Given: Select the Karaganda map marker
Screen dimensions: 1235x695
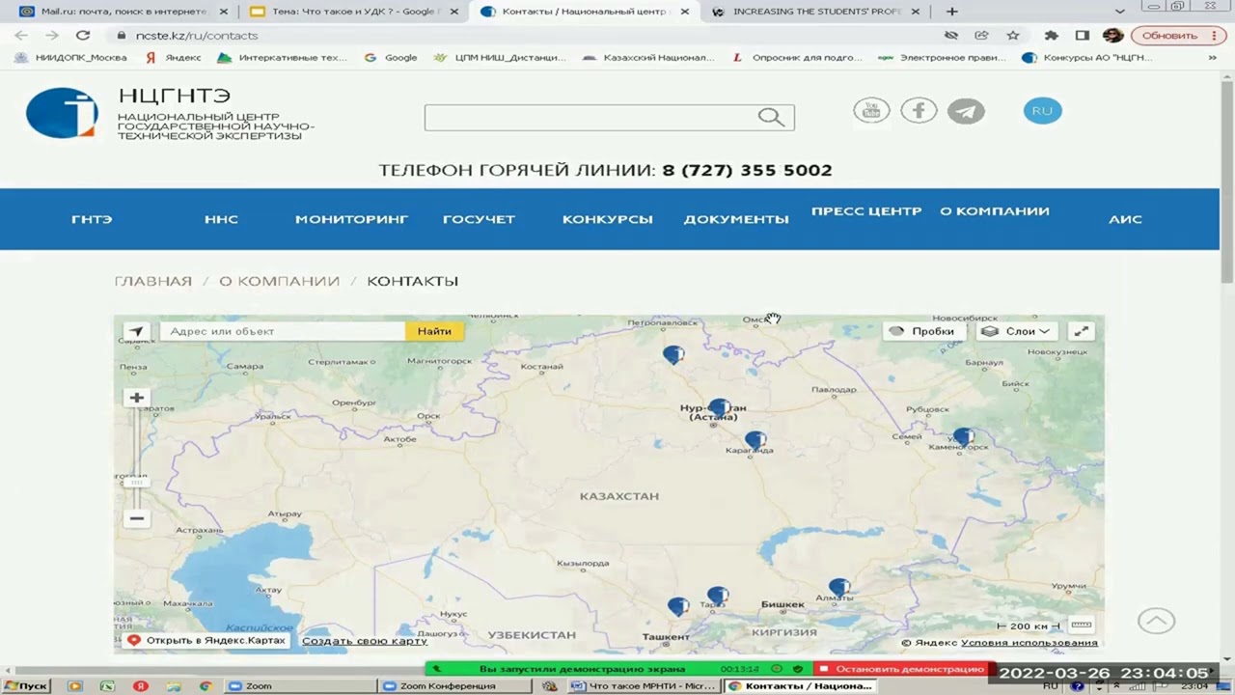Looking at the screenshot, I should coord(755,441).
